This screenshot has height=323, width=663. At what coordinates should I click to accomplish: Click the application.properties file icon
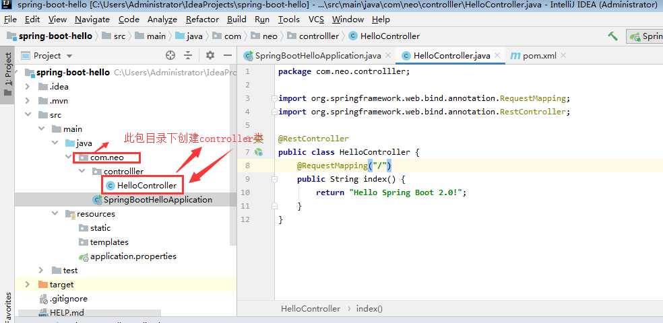[x=84, y=256]
